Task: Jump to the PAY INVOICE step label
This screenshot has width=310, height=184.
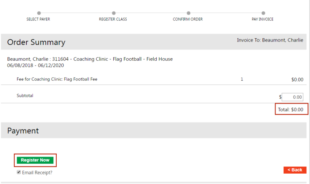Action: click(x=263, y=19)
